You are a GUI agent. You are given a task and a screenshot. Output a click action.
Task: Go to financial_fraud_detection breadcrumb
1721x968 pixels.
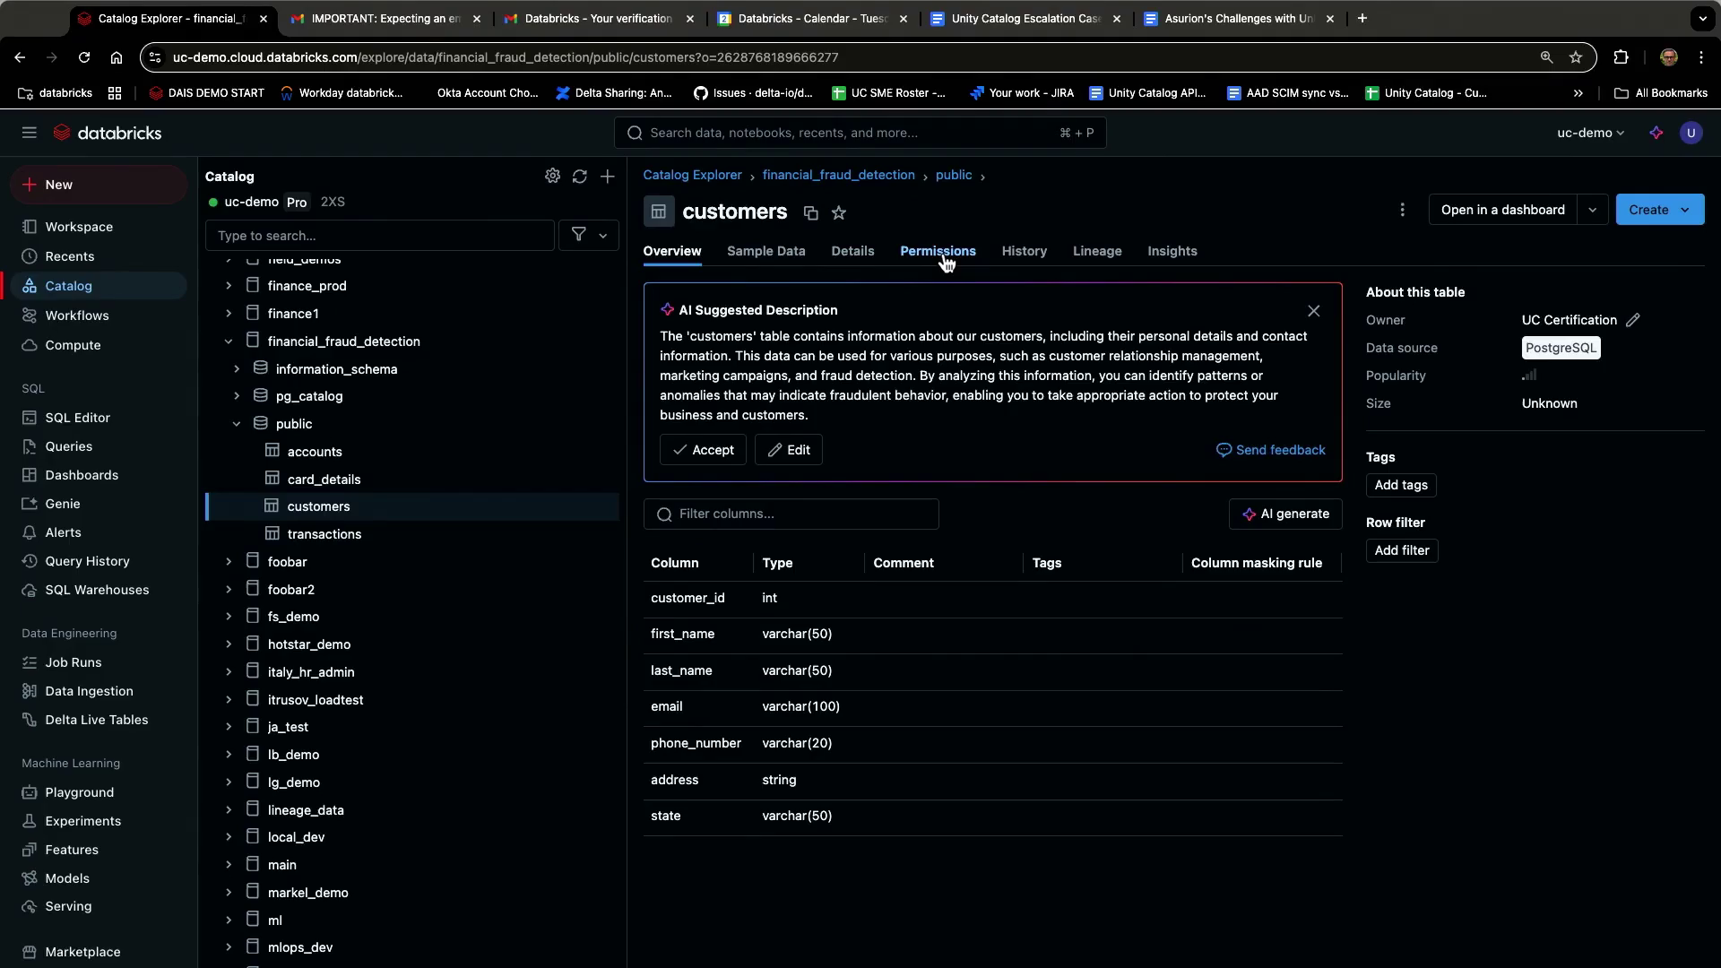(x=839, y=175)
